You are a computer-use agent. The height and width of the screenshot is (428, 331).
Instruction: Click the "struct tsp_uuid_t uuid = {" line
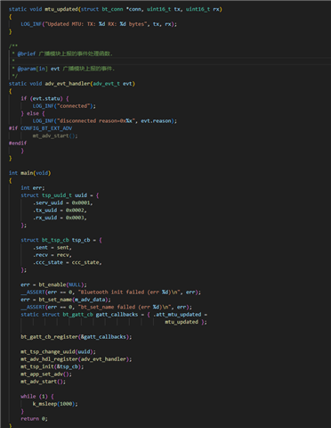point(60,195)
